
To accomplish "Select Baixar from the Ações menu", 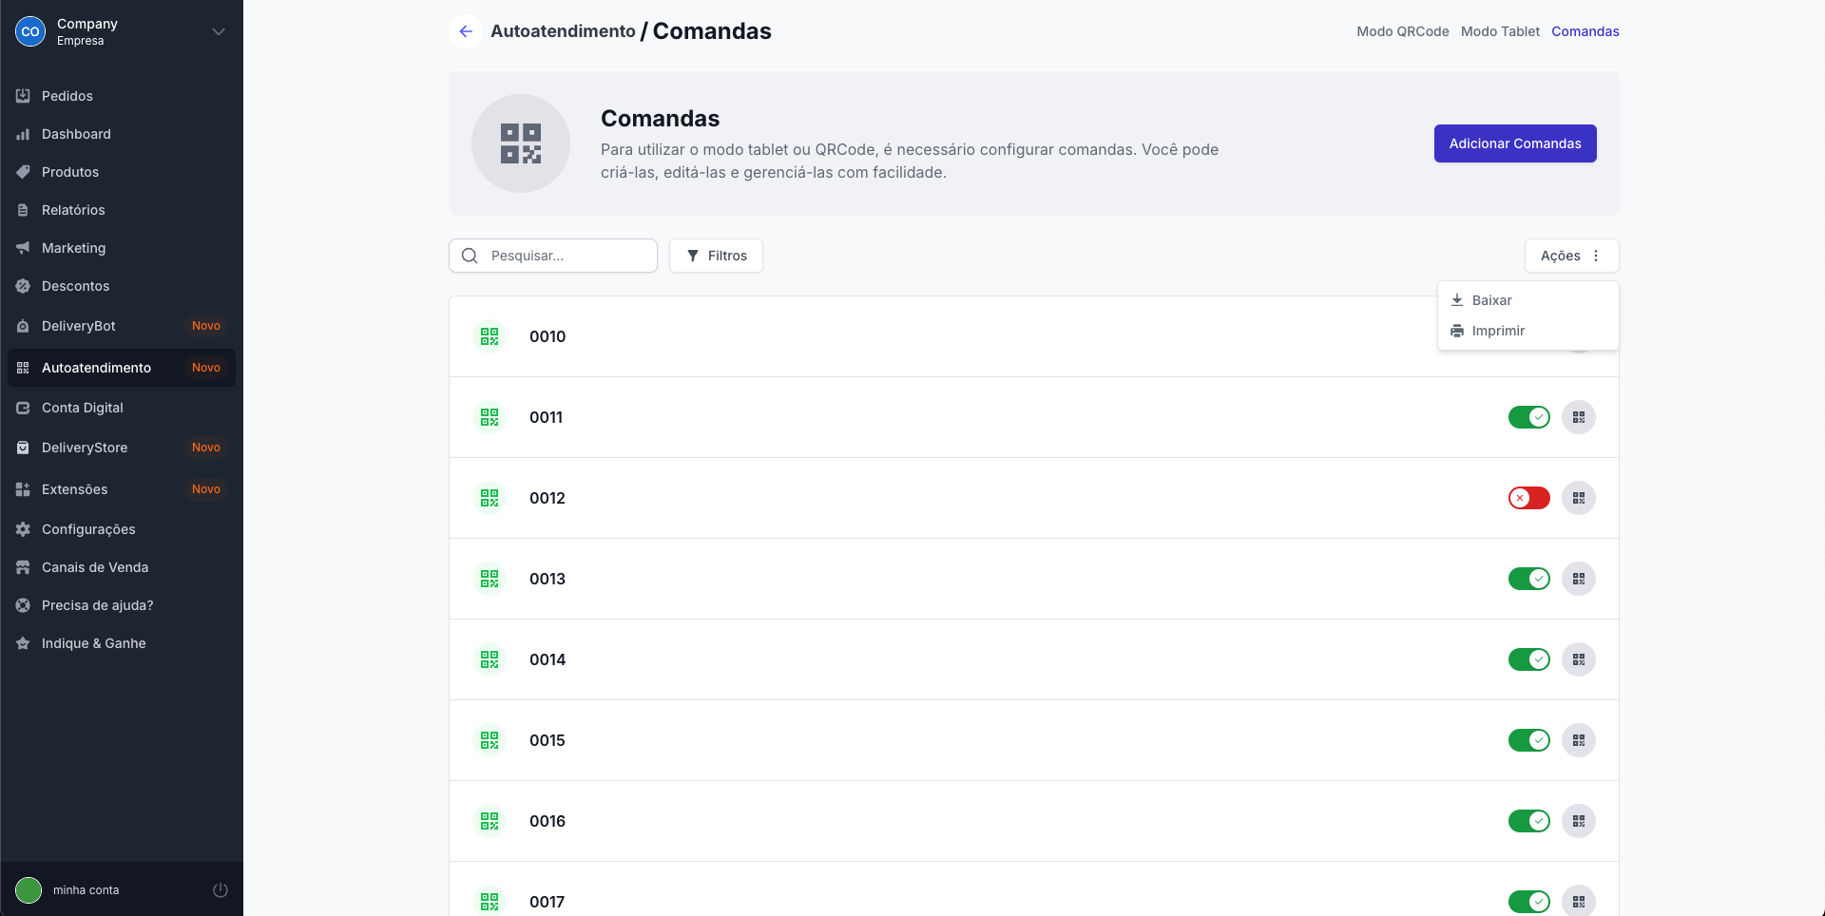I will tap(1491, 300).
